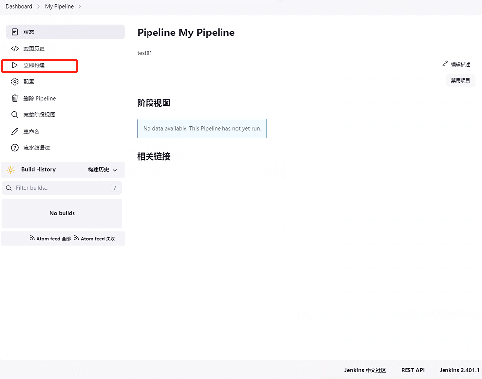Screen dimensions: 482x379
Task: Open the REST API footer link
Action: (413, 370)
